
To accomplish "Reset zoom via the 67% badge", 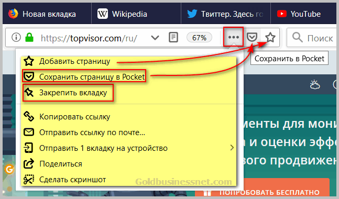I will (x=199, y=38).
